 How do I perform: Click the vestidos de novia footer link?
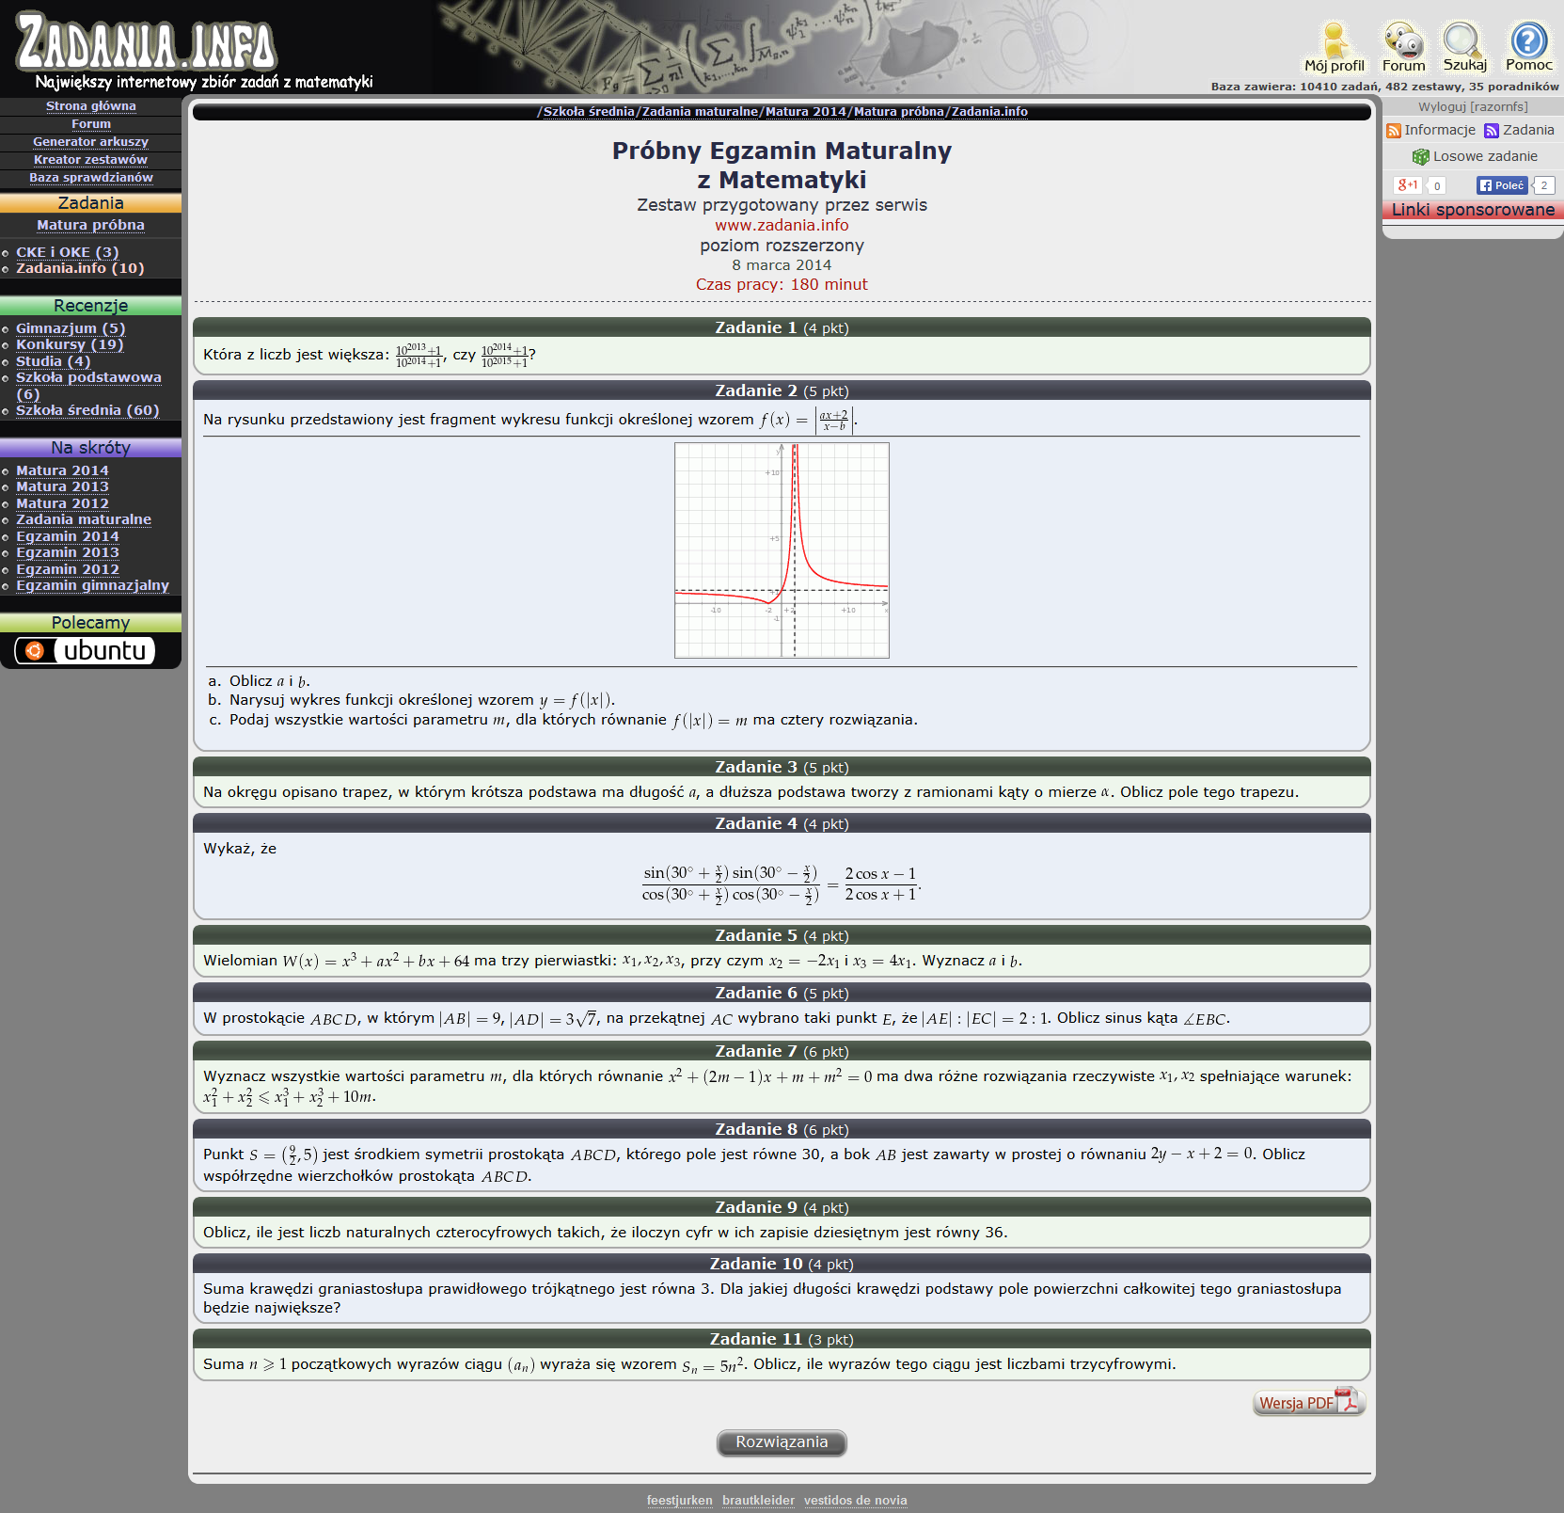[855, 1501]
